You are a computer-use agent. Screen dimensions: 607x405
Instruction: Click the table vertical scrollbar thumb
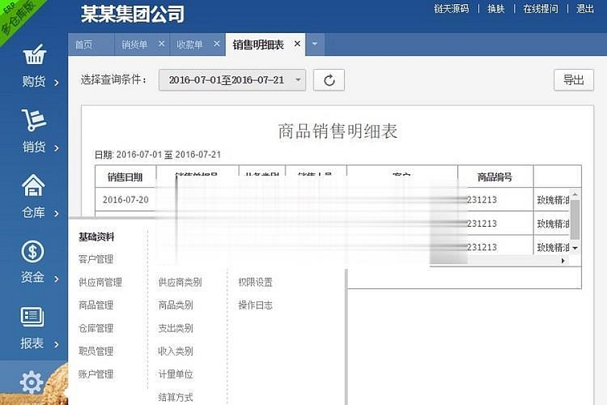pos(575,220)
